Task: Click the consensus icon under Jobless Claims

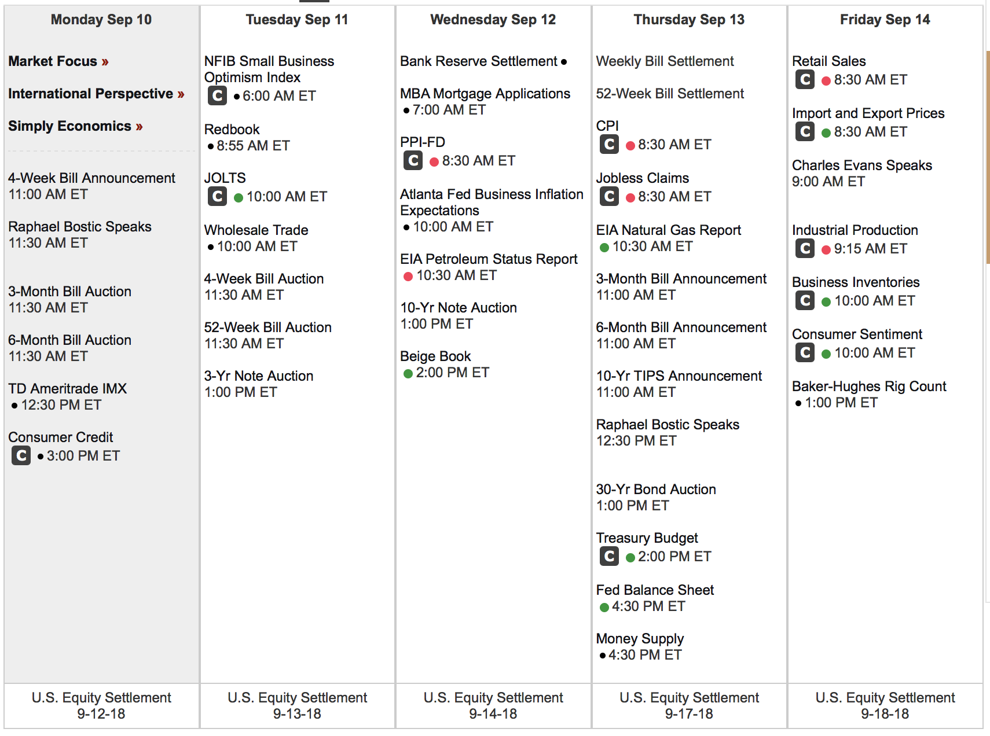Action: [609, 197]
